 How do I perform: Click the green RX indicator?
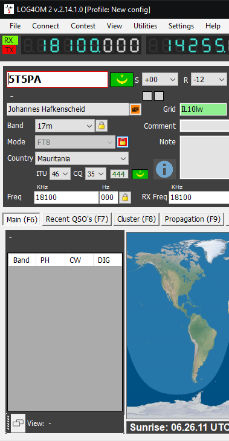point(10,40)
